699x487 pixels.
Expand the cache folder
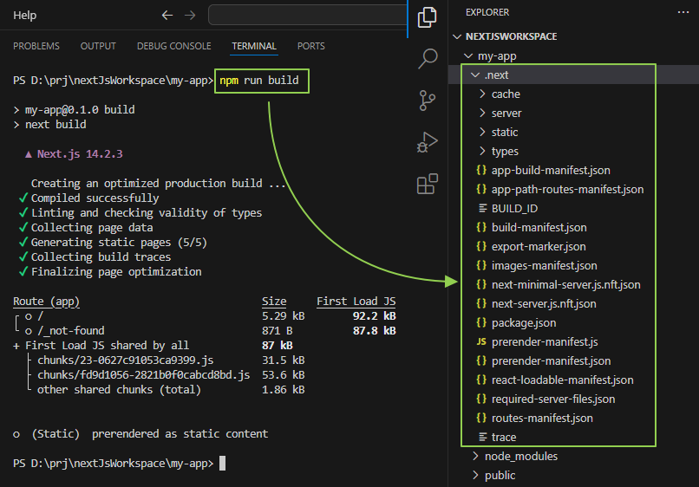(x=482, y=94)
